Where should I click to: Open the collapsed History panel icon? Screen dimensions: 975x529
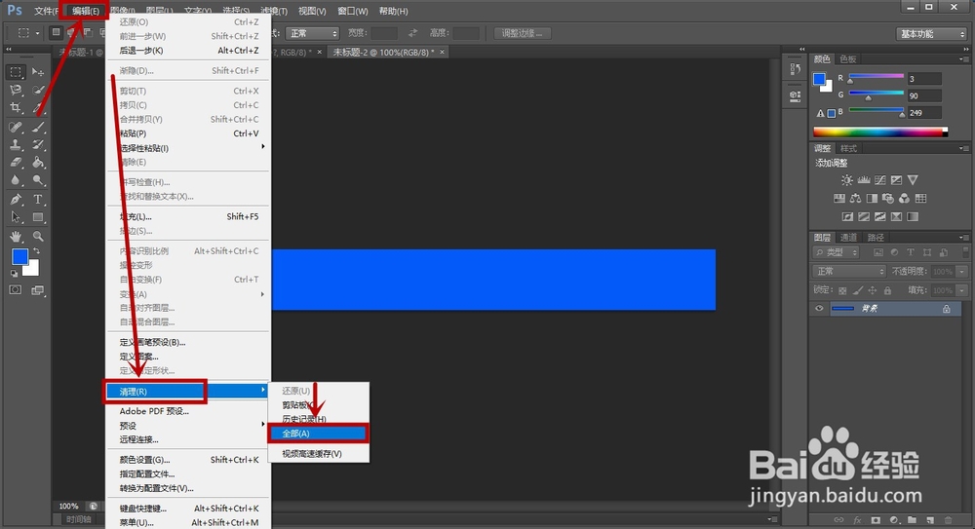click(x=796, y=69)
